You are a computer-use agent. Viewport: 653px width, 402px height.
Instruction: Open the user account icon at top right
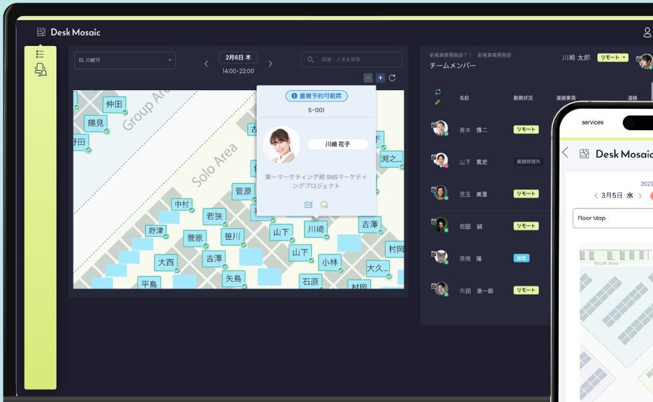point(646,32)
